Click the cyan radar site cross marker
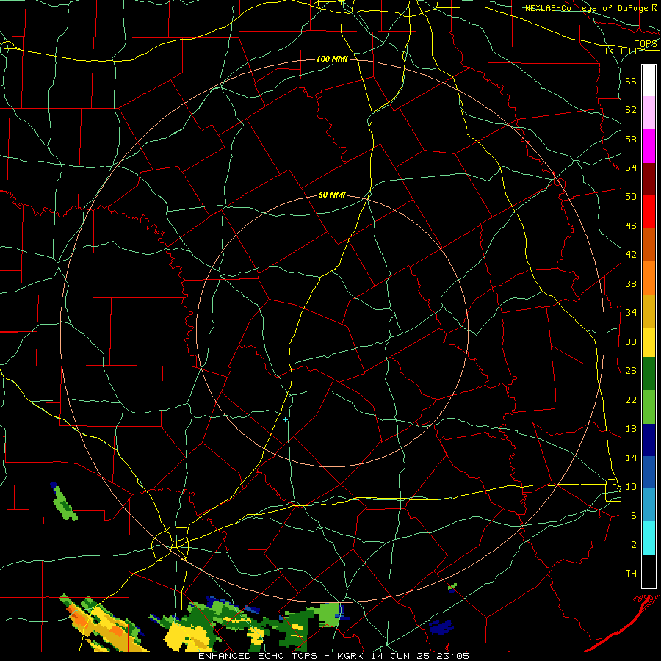The width and height of the screenshot is (661, 661). tap(286, 419)
